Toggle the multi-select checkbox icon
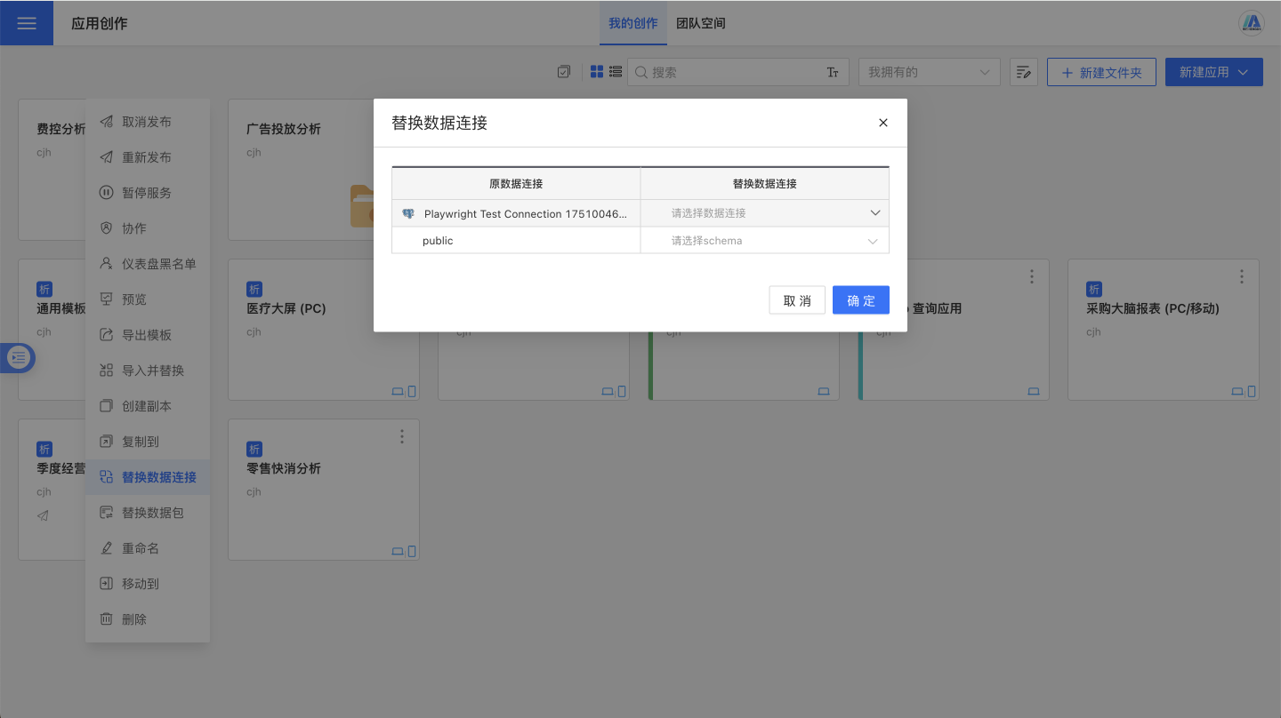The image size is (1281, 718). point(563,72)
